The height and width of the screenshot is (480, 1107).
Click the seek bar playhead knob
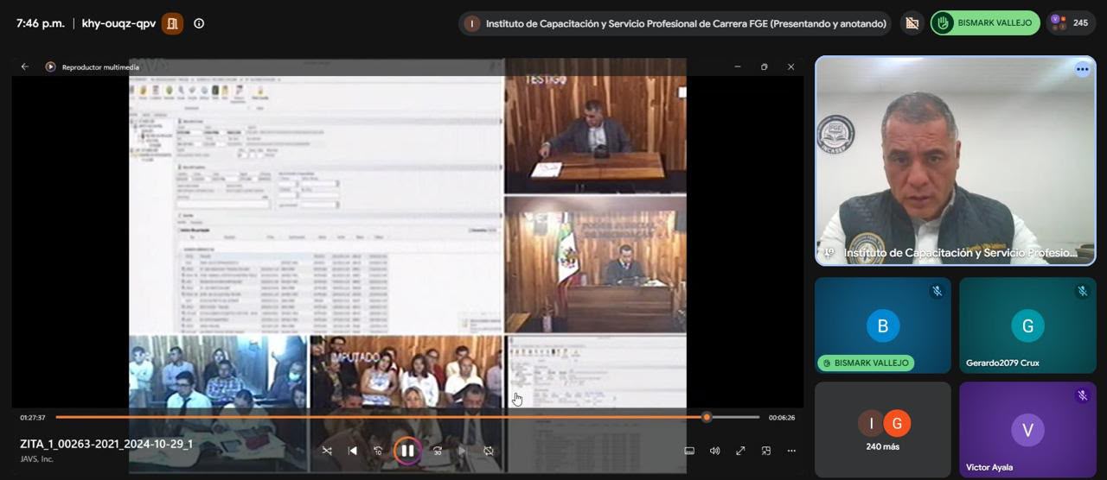pyautogui.click(x=707, y=417)
